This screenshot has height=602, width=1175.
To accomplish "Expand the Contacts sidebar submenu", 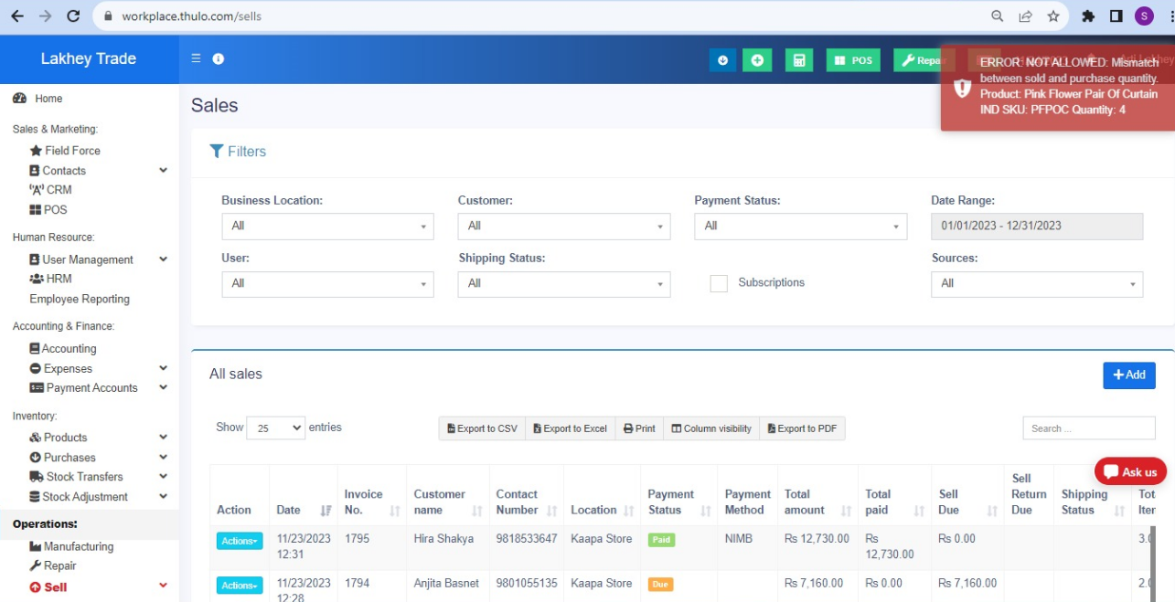I will coord(163,170).
